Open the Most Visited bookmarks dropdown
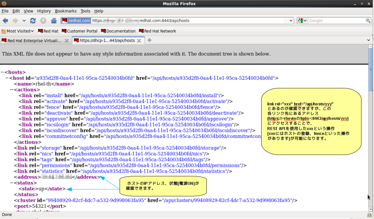 click(18, 31)
